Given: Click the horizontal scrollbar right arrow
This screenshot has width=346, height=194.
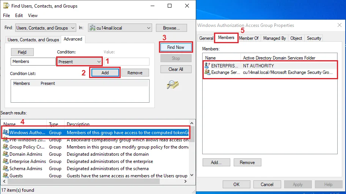Looking at the screenshot, I should (186, 181).
